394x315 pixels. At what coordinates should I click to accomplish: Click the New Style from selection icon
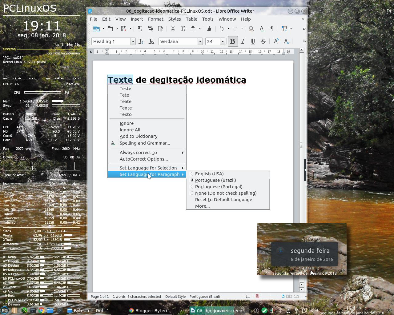[x=151, y=41]
